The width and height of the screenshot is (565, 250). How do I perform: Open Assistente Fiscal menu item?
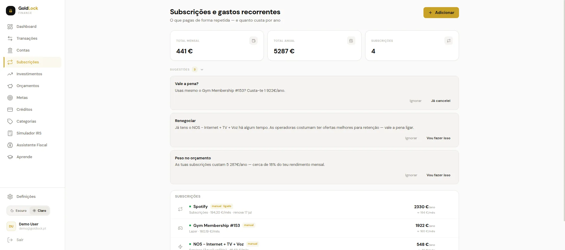(x=33, y=145)
